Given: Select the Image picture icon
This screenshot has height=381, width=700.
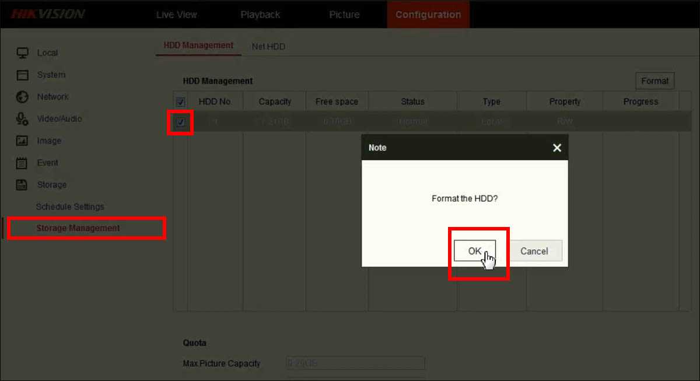Looking at the screenshot, I should 22,141.
